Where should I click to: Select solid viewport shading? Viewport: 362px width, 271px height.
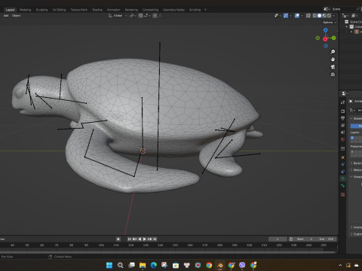320,16
